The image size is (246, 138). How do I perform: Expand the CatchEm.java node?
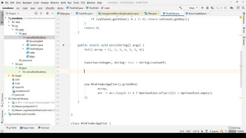click(x=23, y=45)
